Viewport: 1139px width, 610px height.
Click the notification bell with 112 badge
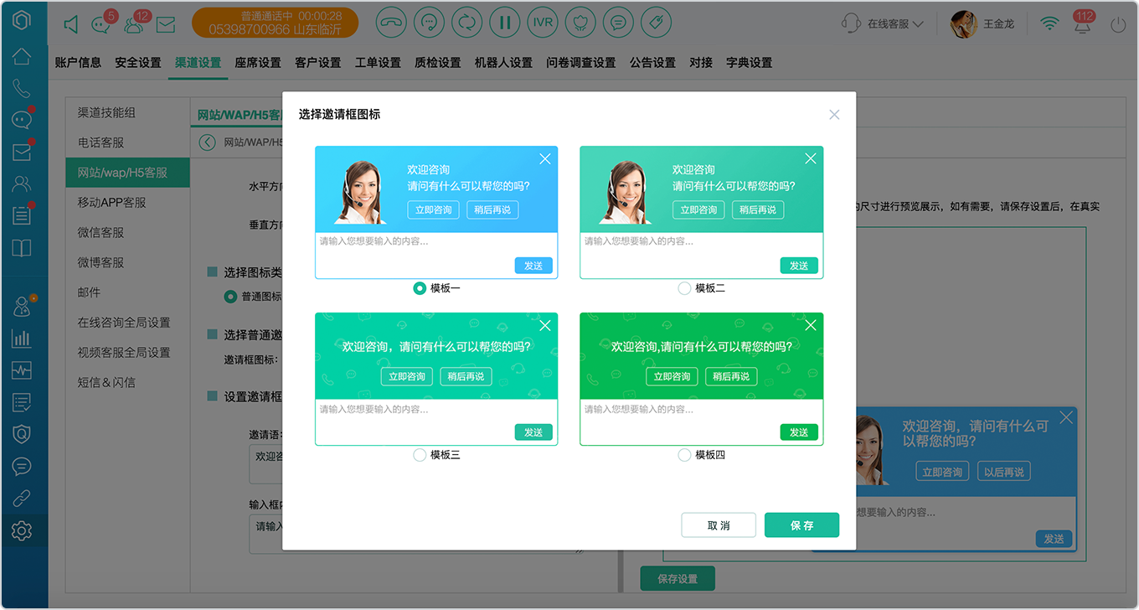(x=1083, y=23)
